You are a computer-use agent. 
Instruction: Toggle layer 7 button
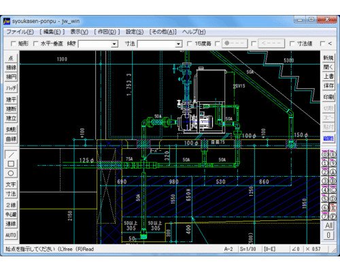[x=325, y=216]
